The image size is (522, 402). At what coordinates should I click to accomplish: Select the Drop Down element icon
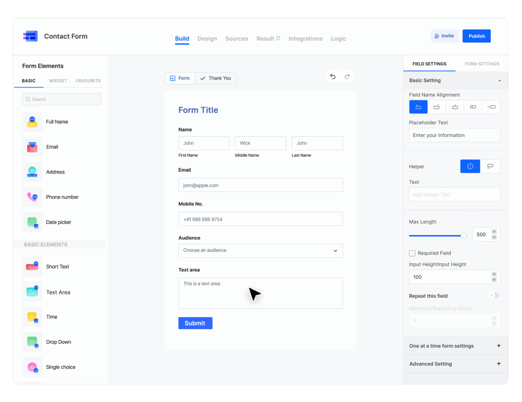click(x=32, y=342)
